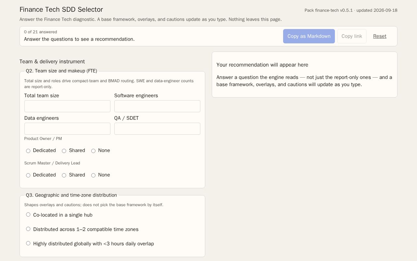Reset the diagnostic answers

click(380, 36)
